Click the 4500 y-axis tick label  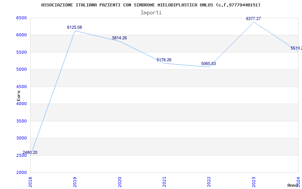pos(22,87)
